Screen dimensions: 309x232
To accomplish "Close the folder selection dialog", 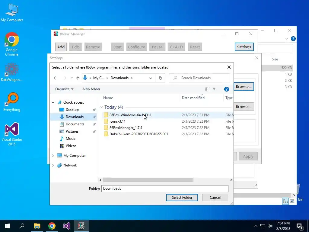I will [229, 67].
